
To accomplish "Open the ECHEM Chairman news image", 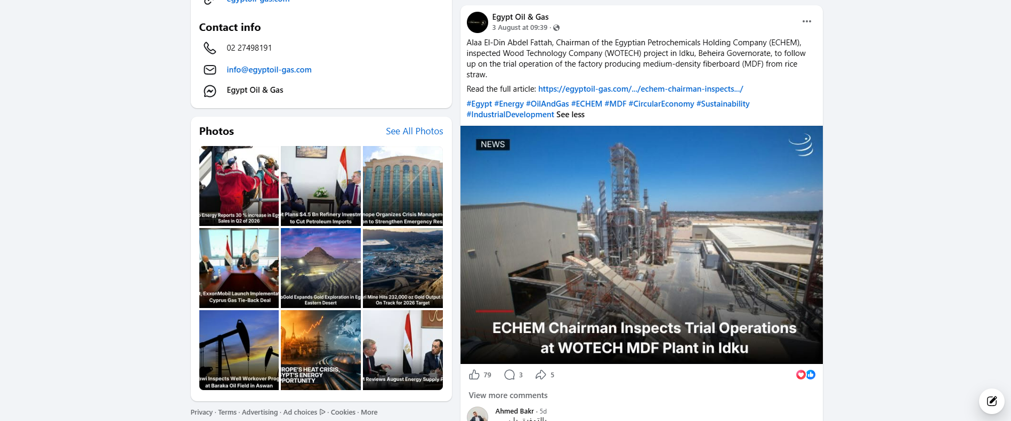I will [x=641, y=245].
